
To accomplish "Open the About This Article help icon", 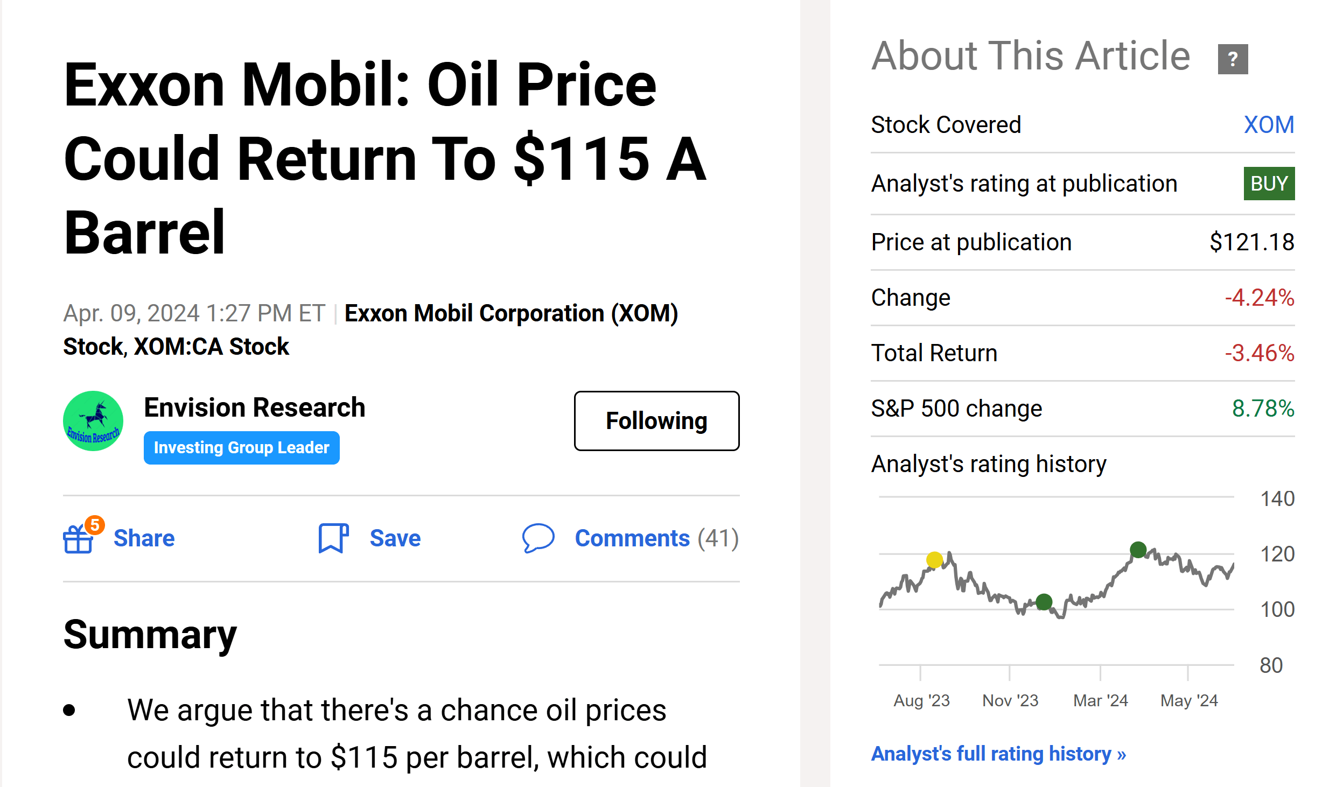I will (1233, 59).
